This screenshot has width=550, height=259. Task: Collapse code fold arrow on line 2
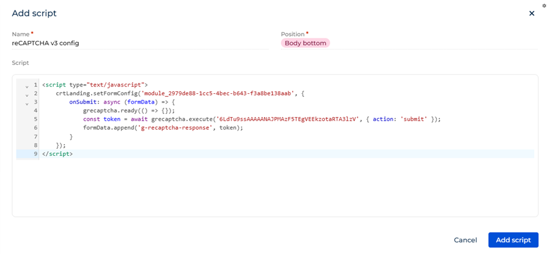coord(27,95)
